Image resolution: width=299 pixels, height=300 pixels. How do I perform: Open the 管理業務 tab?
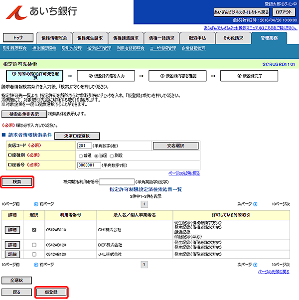269,38
